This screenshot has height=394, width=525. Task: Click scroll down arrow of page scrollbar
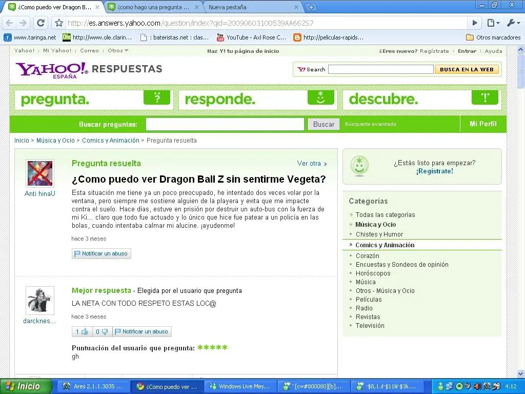(x=521, y=373)
